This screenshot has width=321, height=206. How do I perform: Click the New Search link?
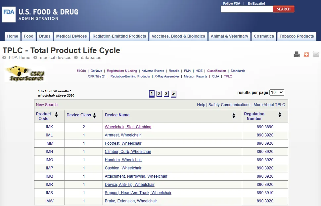[x=47, y=105]
